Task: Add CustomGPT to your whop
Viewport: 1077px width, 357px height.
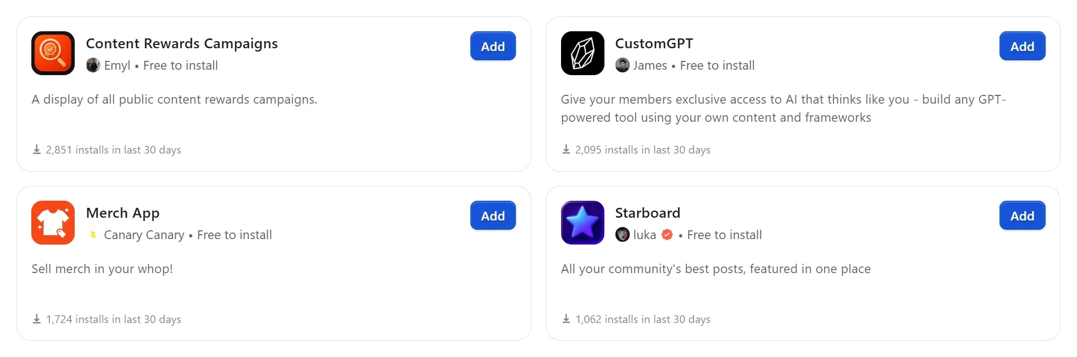Action: (x=1022, y=46)
